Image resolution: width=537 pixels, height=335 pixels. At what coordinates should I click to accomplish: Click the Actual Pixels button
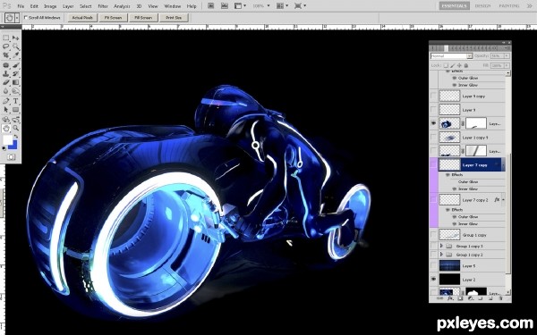point(82,18)
